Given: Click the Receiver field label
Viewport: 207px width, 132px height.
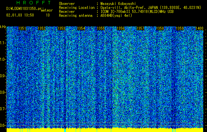Looking at the screenshot, I should pos(67,12).
